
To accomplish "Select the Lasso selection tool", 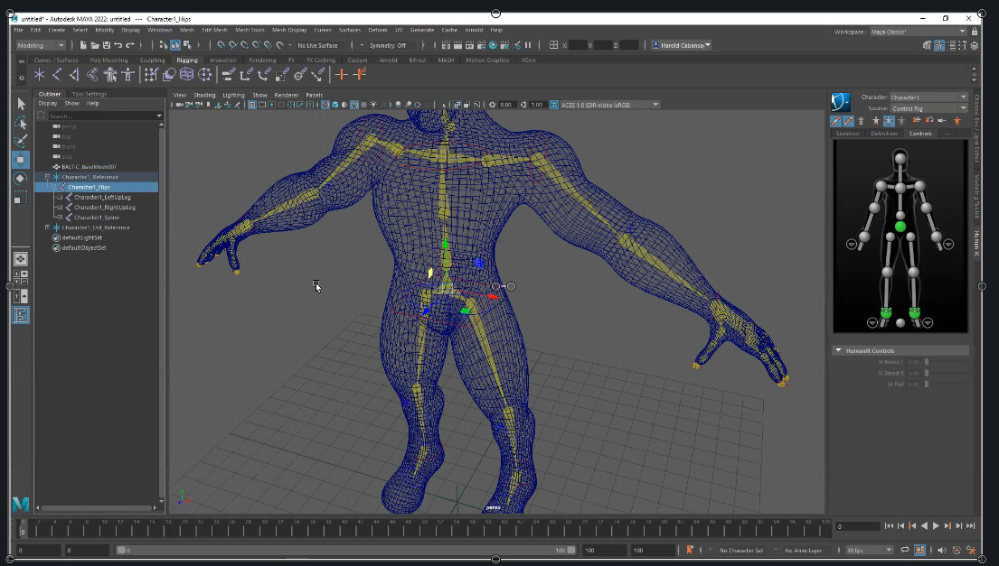I will [20, 124].
